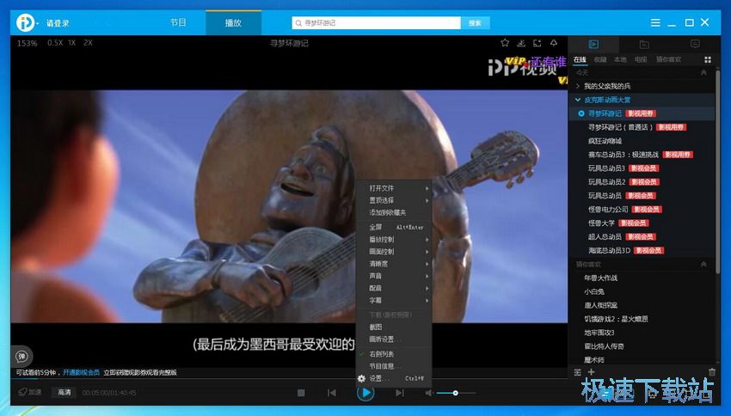Toggle 右侧列表 checked menu item
731x416 pixels.
pyautogui.click(x=394, y=354)
